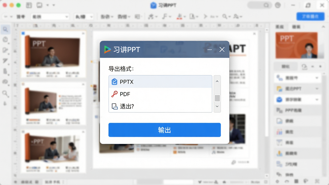This screenshot has width=329, height=185.
Task: Choose the third export format row below PDF
Action: click(x=160, y=106)
